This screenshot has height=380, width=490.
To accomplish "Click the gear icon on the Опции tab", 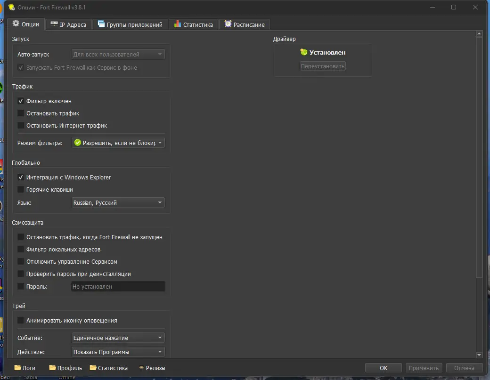I will 16,24.
